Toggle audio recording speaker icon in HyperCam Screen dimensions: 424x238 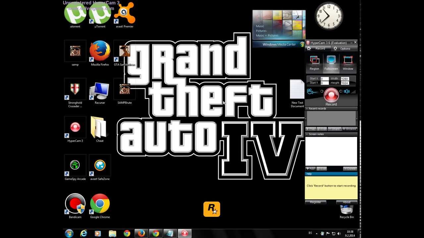(x=346, y=92)
